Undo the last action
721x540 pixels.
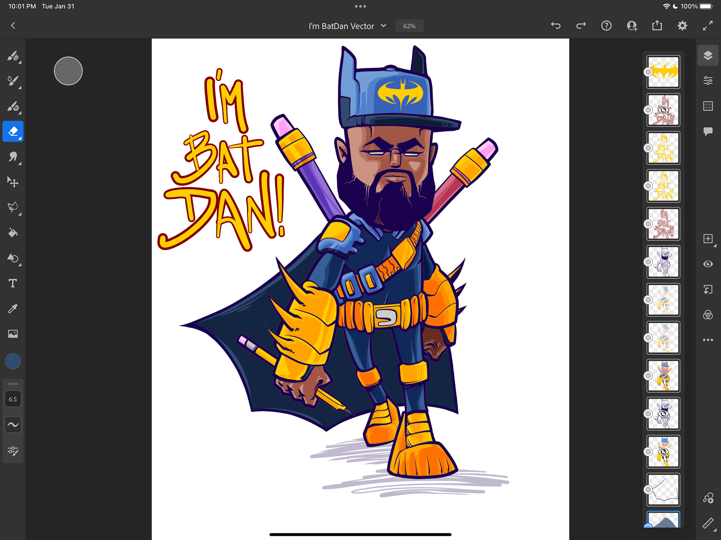coord(556,26)
